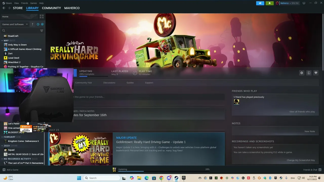This screenshot has width=324, height=182.
Task: Open the Discussions tab
Action: point(109,83)
